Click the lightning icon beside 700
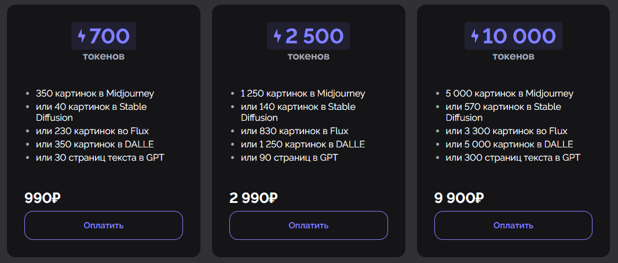 (x=82, y=36)
